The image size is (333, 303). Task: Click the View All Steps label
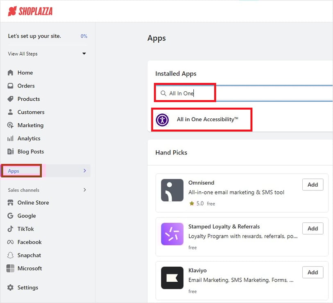click(x=23, y=54)
